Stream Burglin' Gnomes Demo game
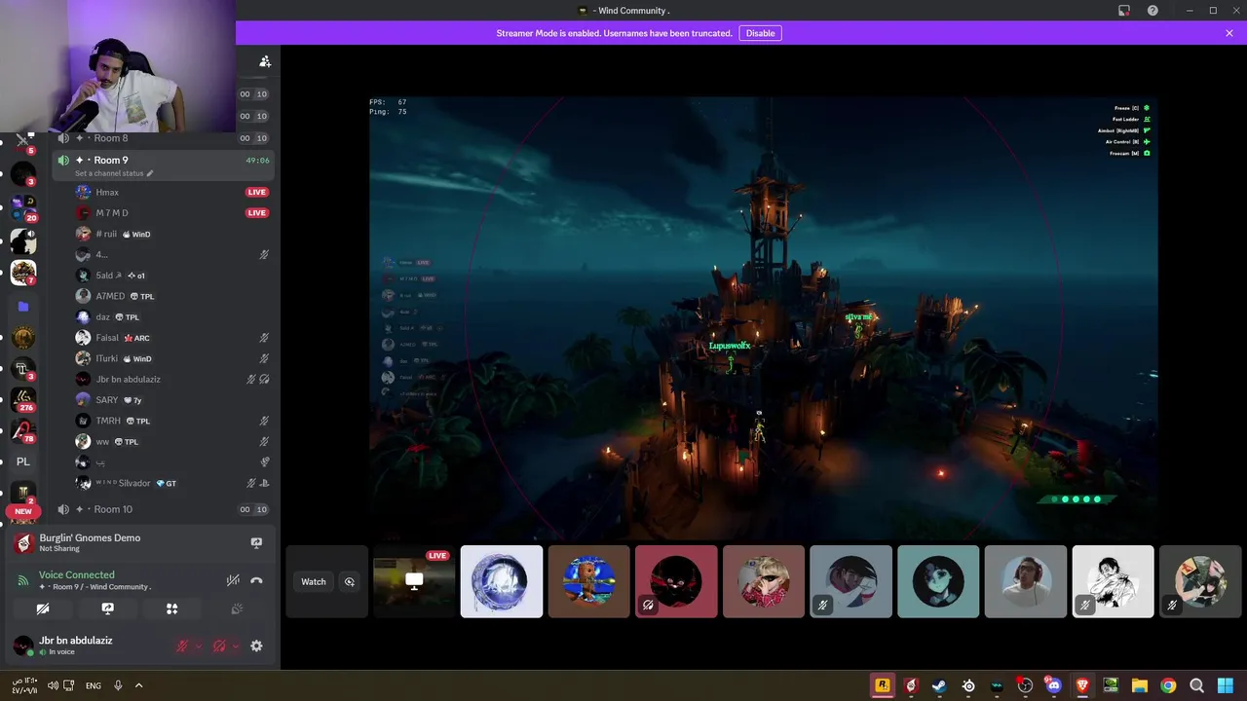Image resolution: width=1247 pixels, height=701 pixels. tap(256, 542)
